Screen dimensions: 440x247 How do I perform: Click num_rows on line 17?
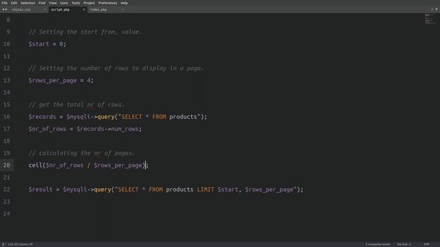(x=125, y=129)
